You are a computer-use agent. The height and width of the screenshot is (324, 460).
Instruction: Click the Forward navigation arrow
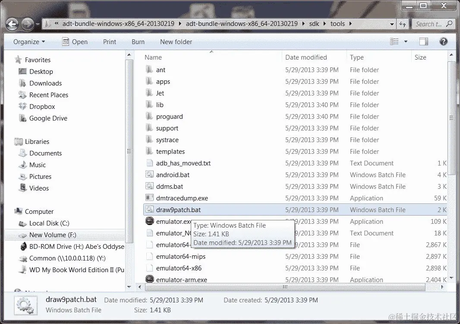pos(28,24)
